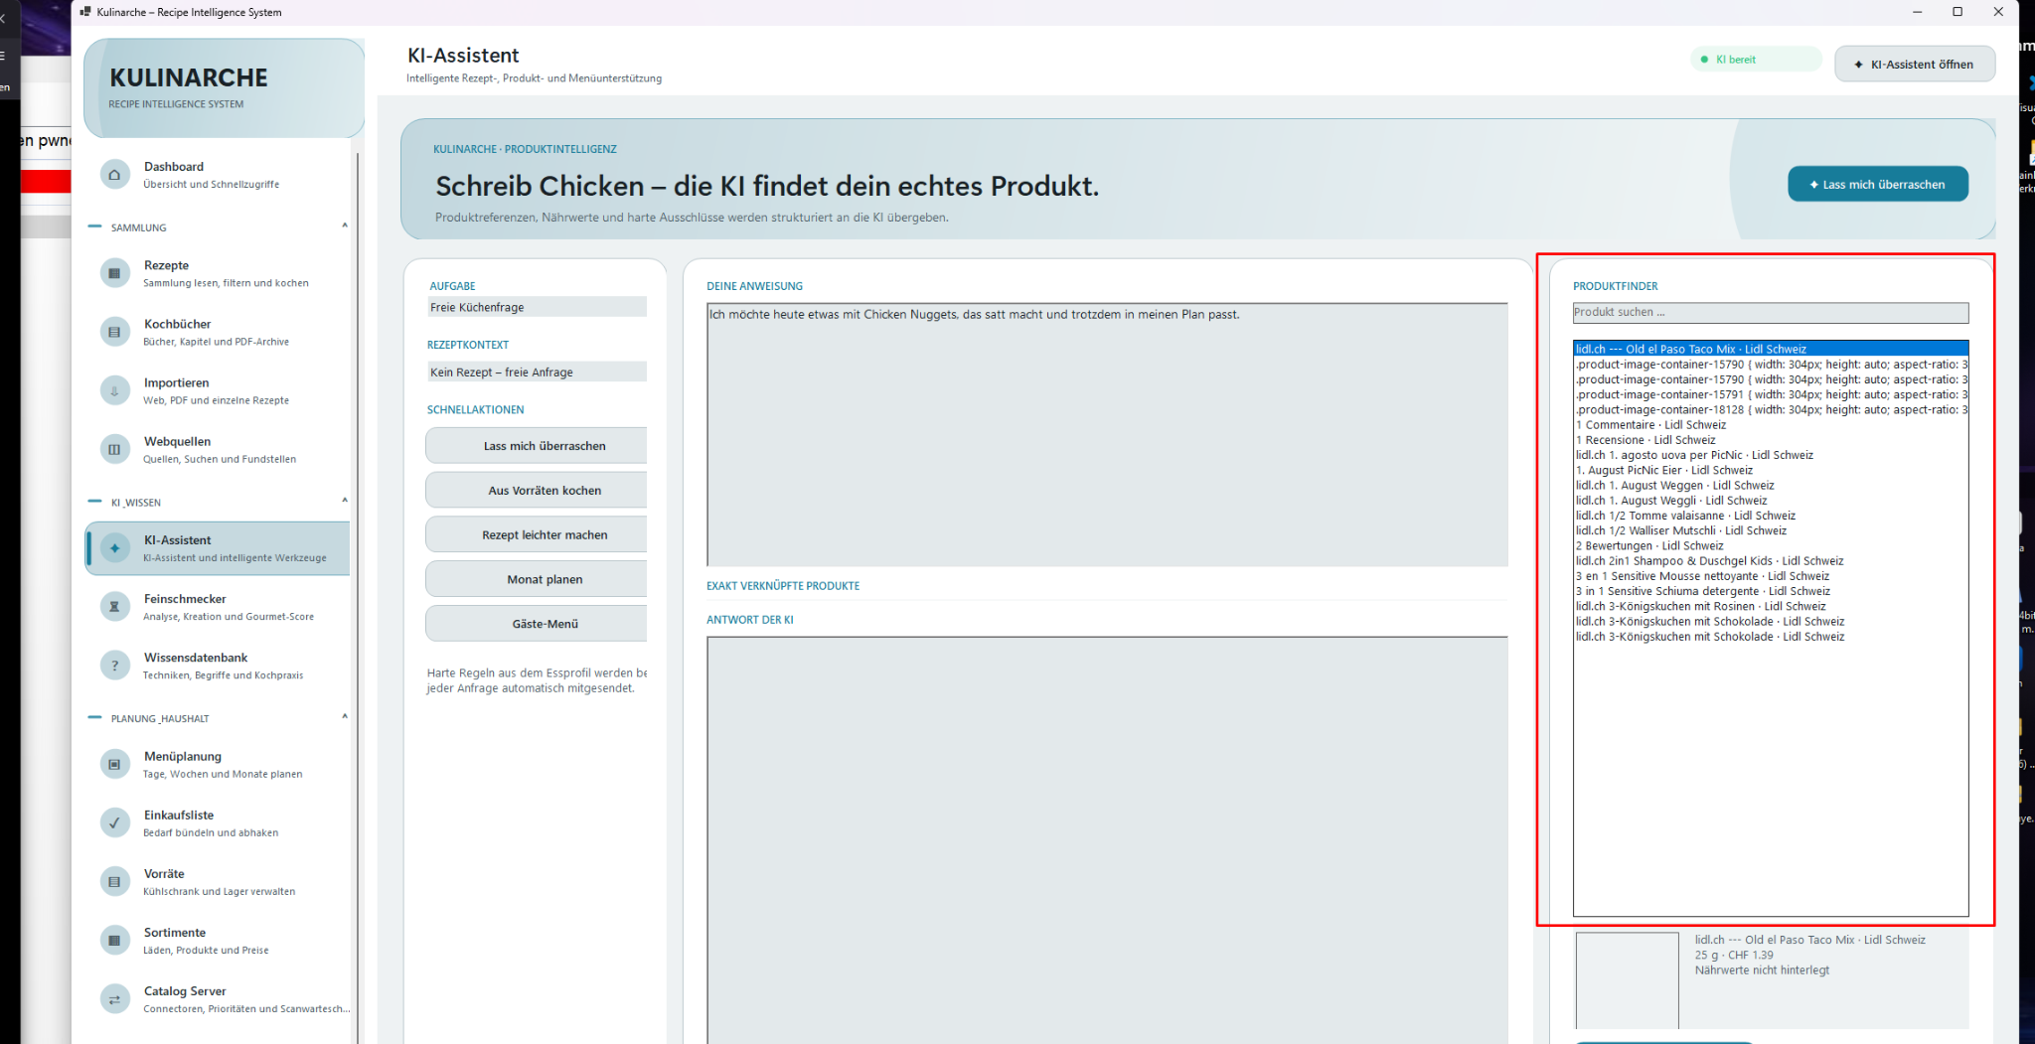Viewport: 2035px width, 1044px height.
Task: Open the Vorräte icon
Action: 114,881
